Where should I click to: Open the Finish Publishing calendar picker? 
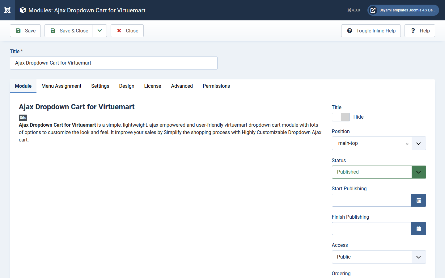pyautogui.click(x=419, y=229)
